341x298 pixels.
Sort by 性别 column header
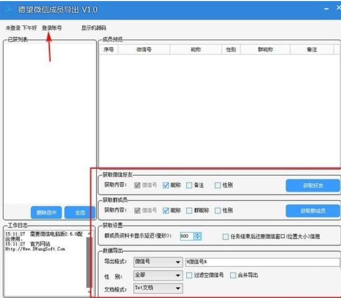tap(231, 50)
